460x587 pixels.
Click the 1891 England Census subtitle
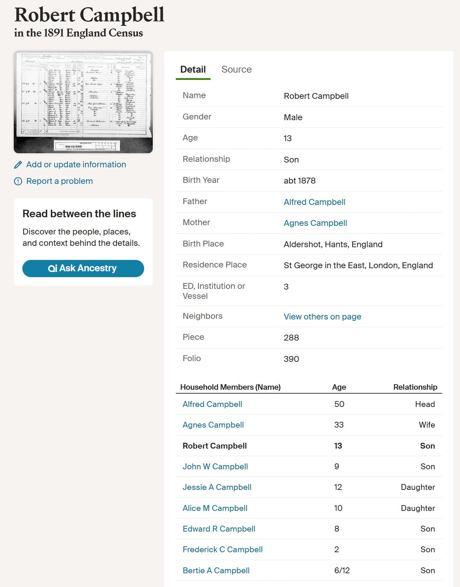pyautogui.click(x=78, y=33)
